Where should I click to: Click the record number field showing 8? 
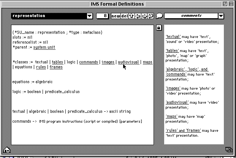pos(103,16)
